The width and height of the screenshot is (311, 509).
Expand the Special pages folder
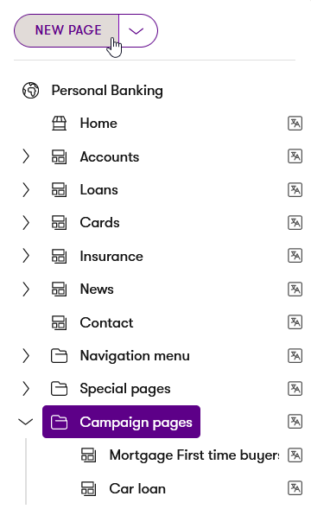coord(26,389)
